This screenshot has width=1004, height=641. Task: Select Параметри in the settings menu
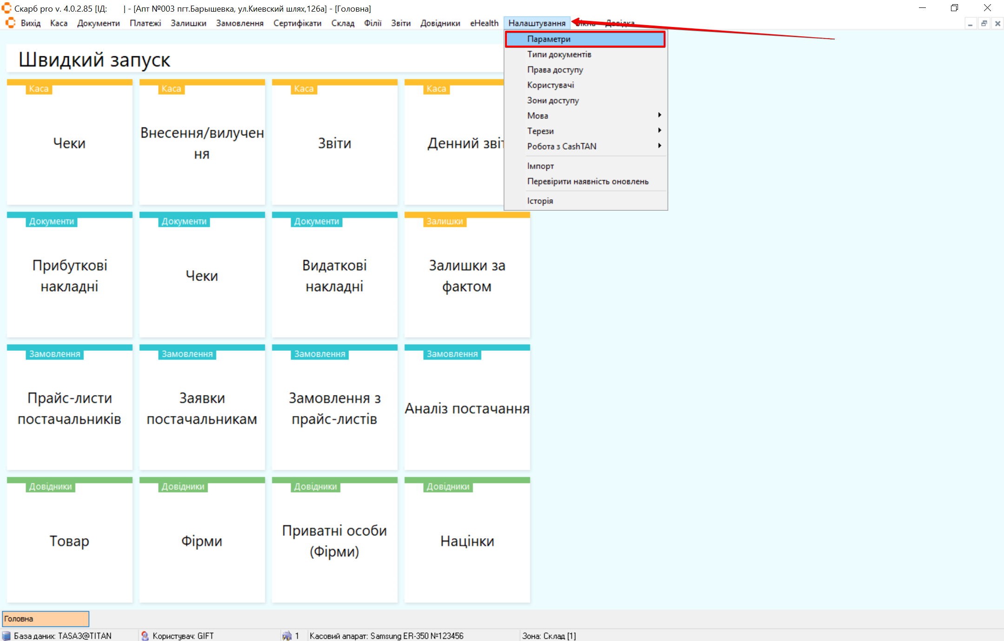pyautogui.click(x=549, y=39)
